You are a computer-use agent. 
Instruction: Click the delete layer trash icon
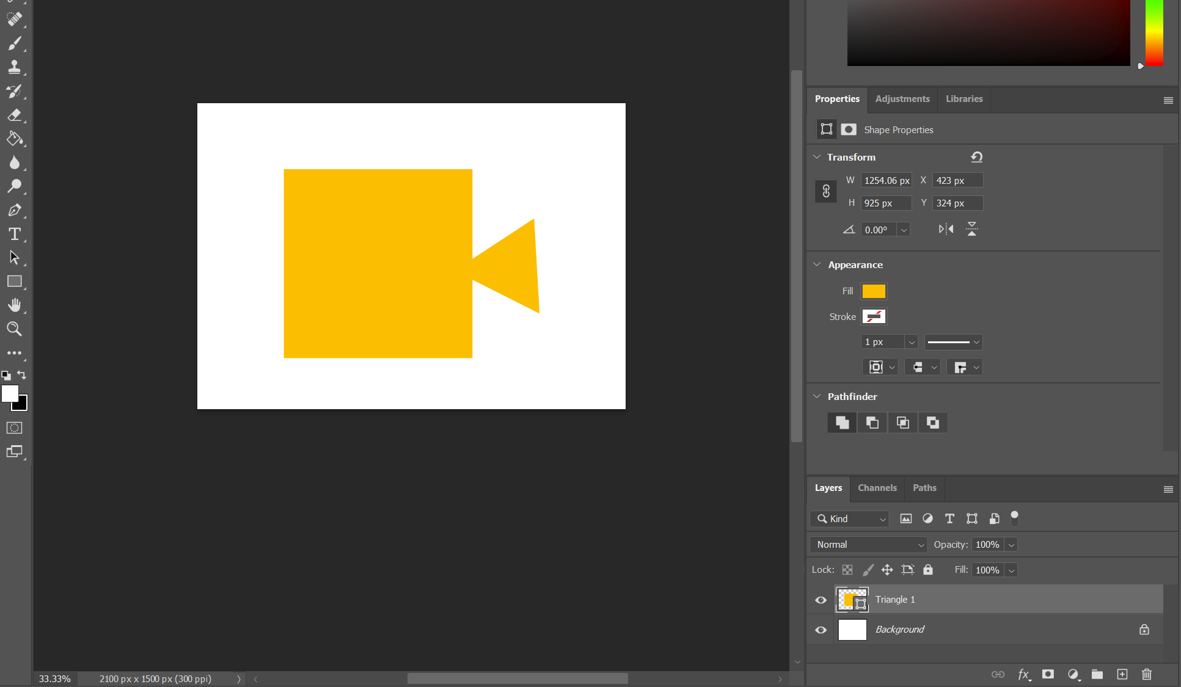(1146, 674)
